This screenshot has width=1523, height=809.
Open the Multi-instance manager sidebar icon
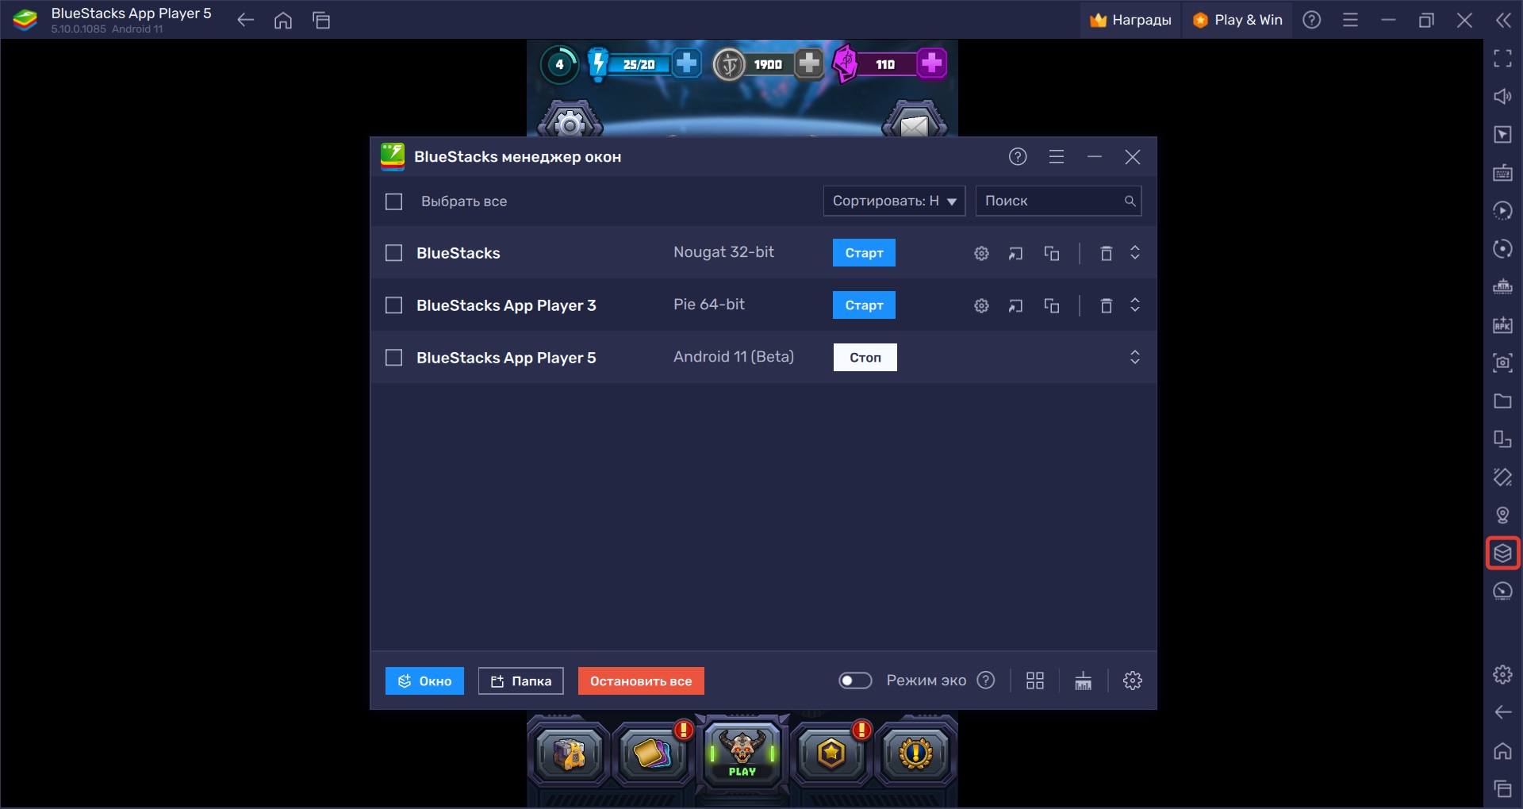1502,553
